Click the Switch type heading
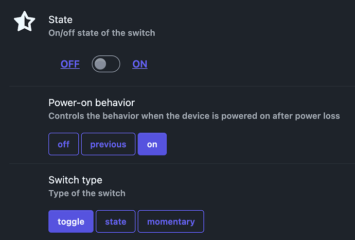This screenshot has width=355, height=240. point(75,180)
